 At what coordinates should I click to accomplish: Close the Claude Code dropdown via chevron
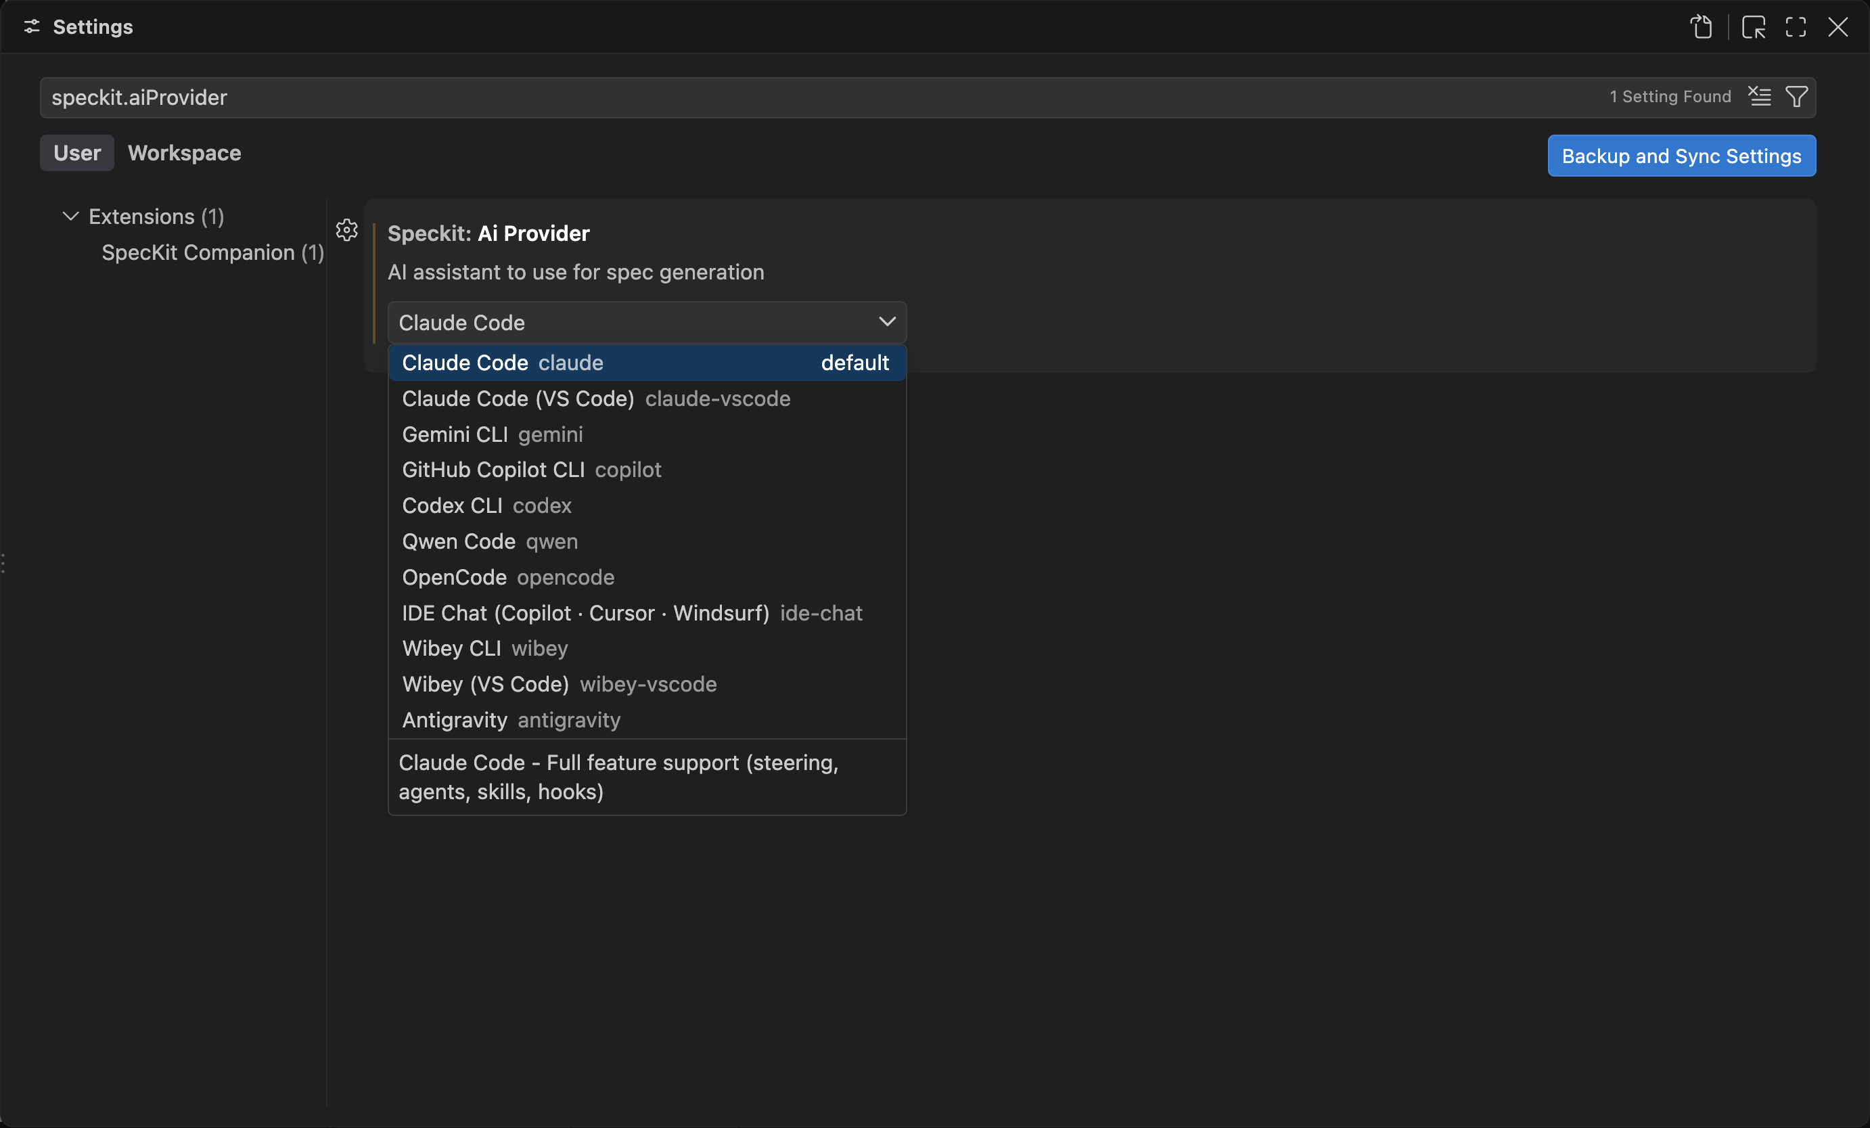886,322
